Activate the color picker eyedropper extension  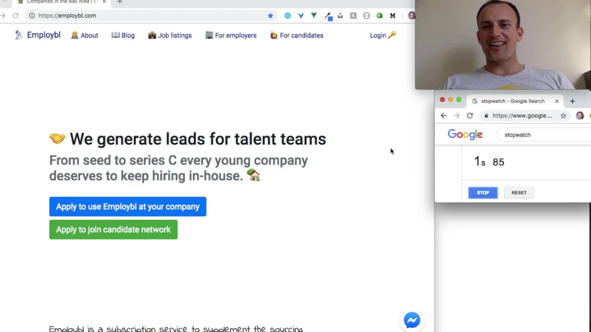328,17
